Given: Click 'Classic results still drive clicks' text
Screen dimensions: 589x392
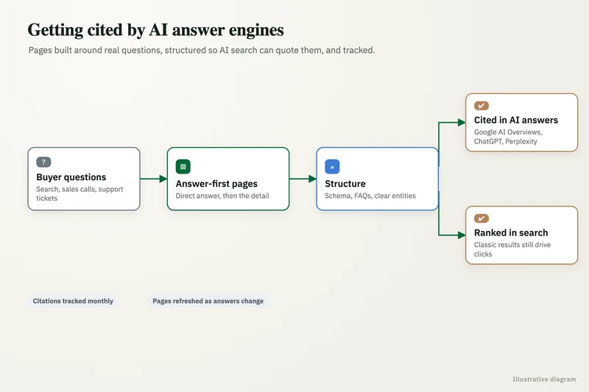Looking at the screenshot, I should click(x=512, y=249).
